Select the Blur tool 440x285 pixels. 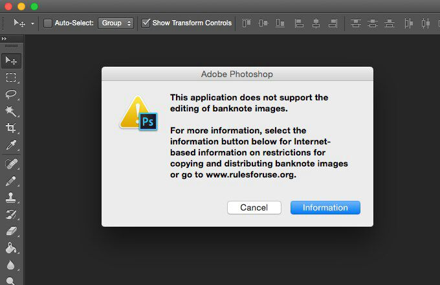point(10,265)
